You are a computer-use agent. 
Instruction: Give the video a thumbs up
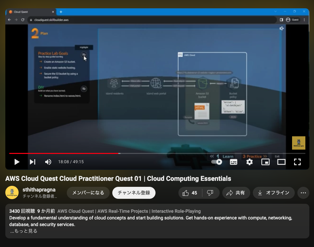click(186, 193)
